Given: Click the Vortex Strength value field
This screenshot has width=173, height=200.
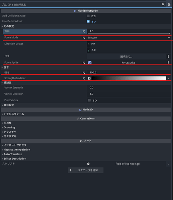Looking at the screenshot, I should coord(129,88).
